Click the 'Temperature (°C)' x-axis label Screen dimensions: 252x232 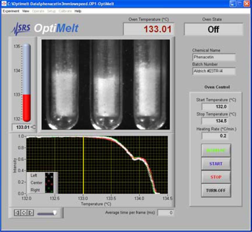click(96, 204)
